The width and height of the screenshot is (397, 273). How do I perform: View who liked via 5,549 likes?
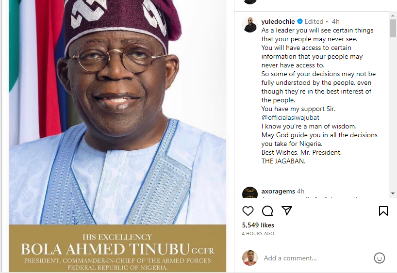[x=258, y=225]
